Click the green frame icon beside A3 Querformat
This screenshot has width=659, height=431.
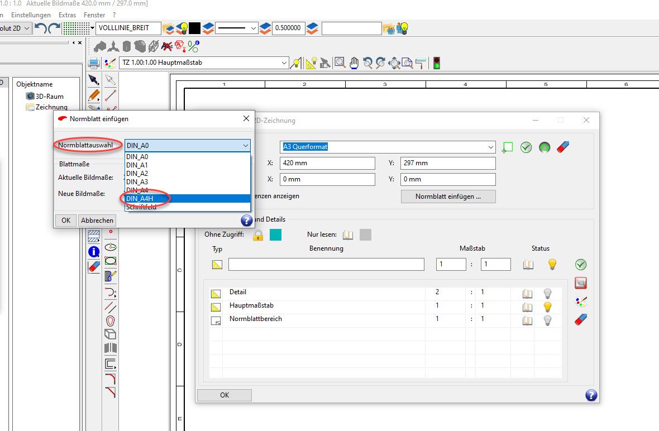508,147
